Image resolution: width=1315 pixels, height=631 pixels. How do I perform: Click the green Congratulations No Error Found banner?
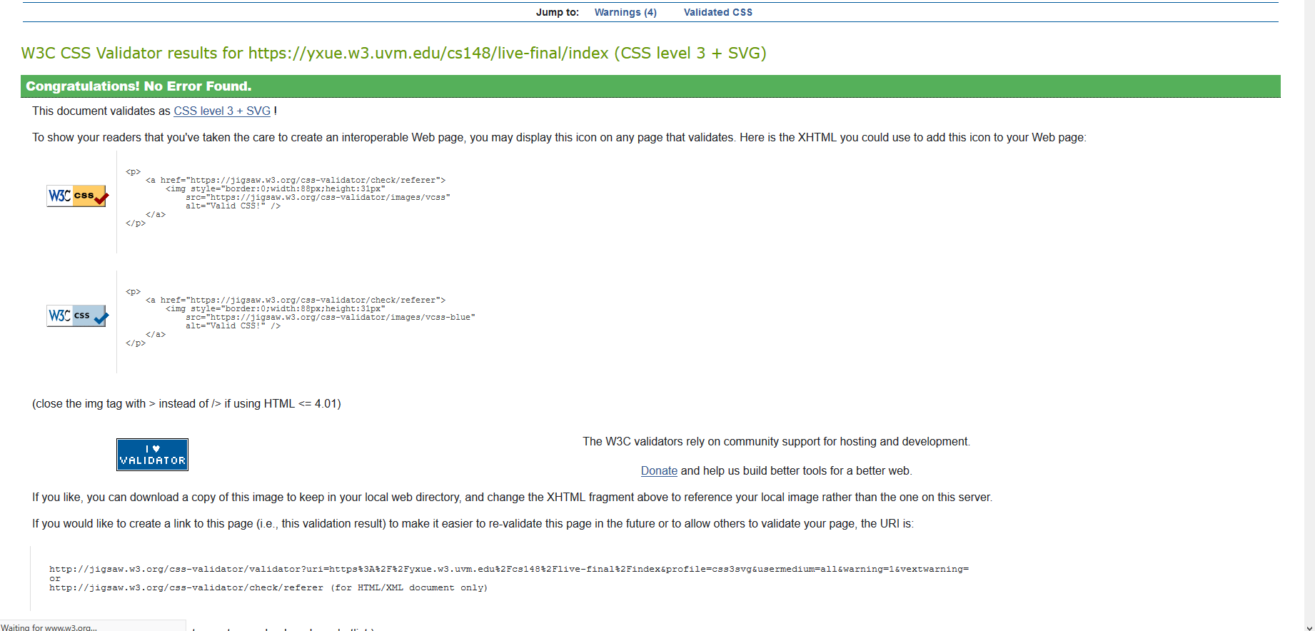[x=650, y=86]
